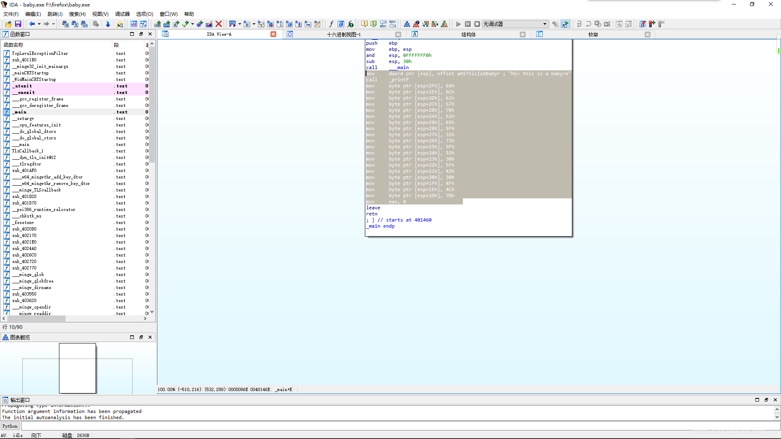781x439 pixels.
Task: Open the 搜索(H) menu
Action: pyautogui.click(x=77, y=14)
